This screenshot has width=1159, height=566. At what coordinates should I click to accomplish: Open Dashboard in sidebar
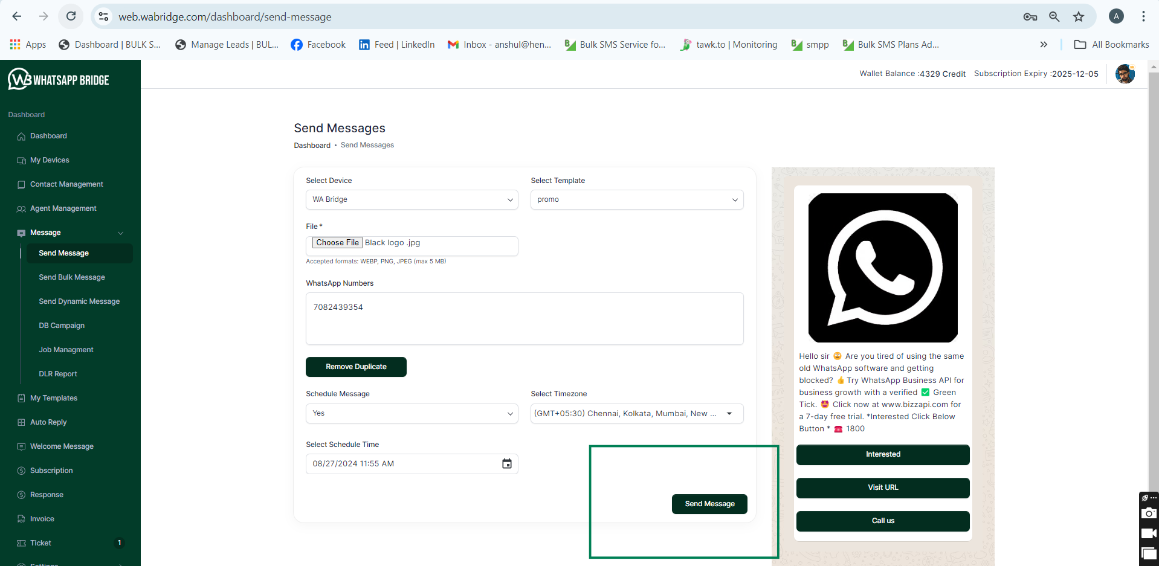[48, 136]
